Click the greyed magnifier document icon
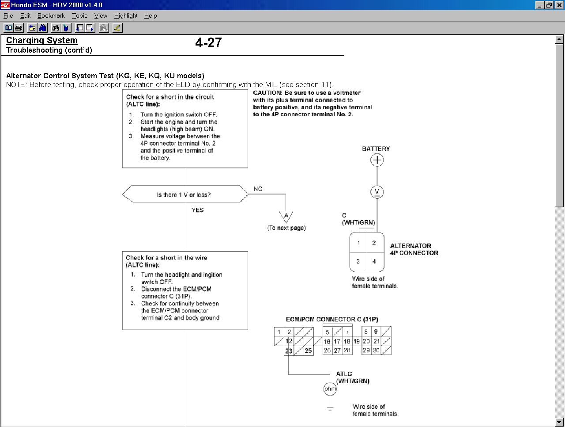This screenshot has height=427, width=565. point(104,28)
